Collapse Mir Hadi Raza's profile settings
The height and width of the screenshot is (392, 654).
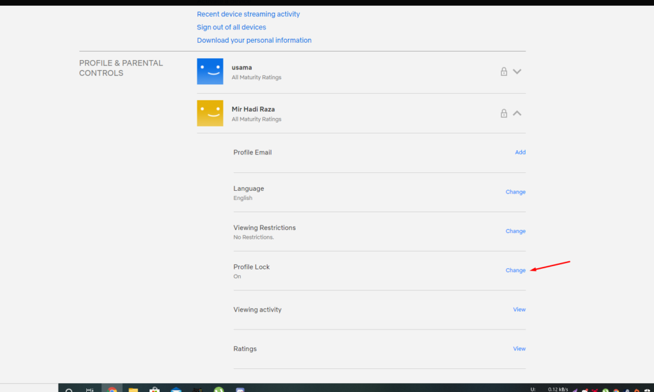(x=517, y=113)
